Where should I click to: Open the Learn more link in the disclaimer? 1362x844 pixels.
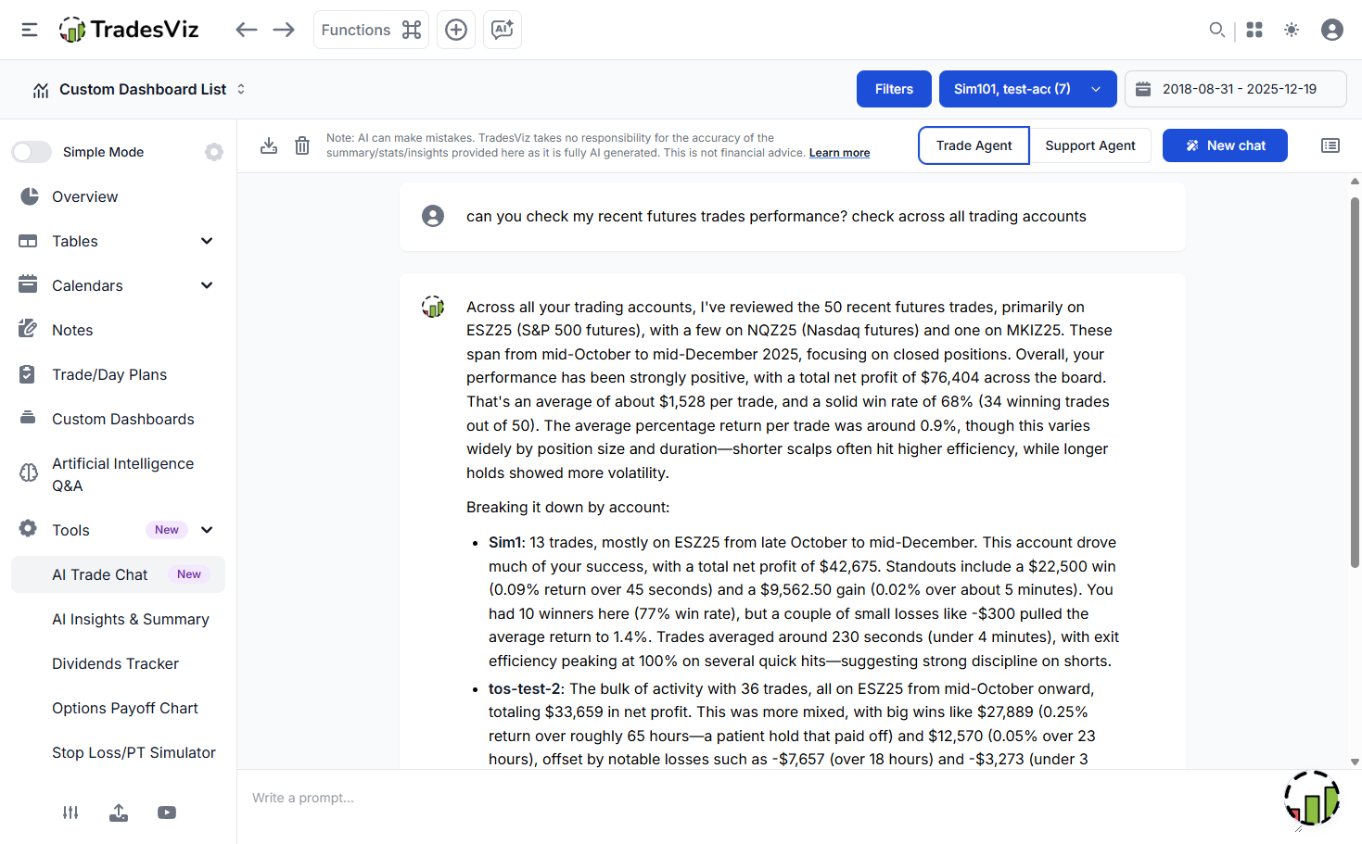(839, 152)
